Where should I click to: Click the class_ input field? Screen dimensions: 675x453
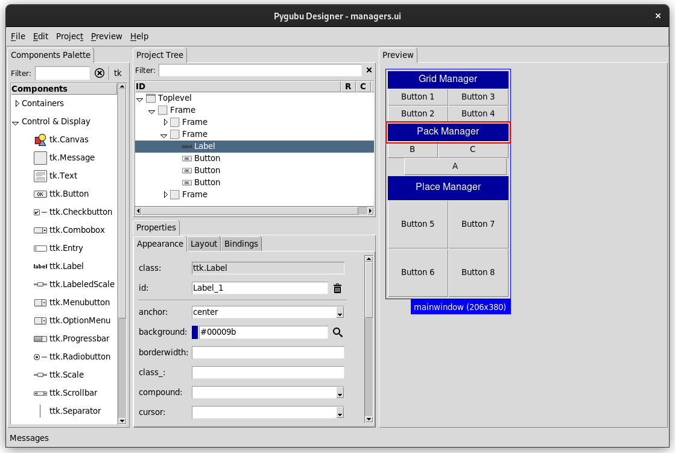click(x=268, y=373)
